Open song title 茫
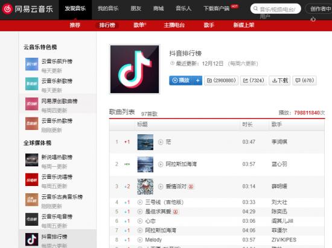 (x=168, y=142)
